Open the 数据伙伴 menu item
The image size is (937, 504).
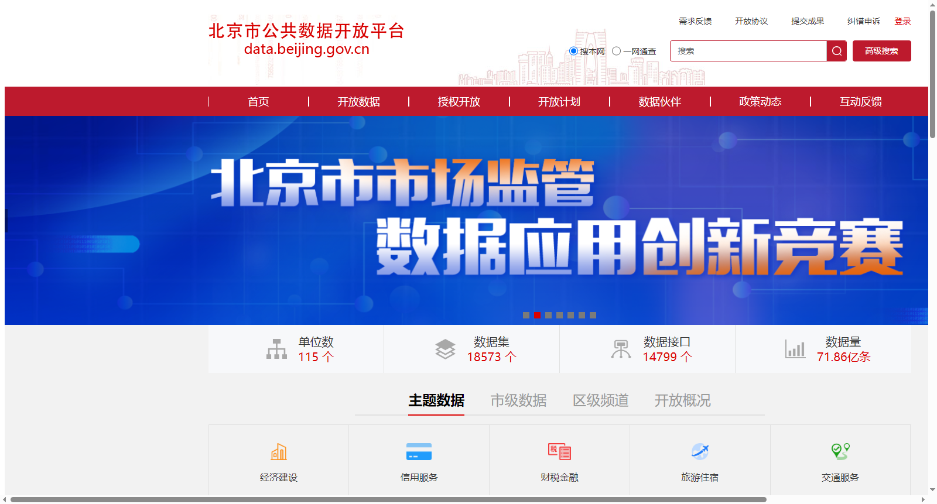660,101
